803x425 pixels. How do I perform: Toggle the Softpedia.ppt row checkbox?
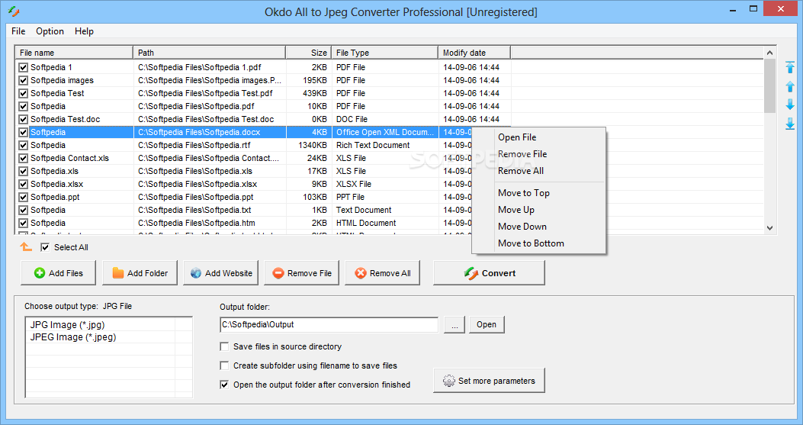[23, 198]
